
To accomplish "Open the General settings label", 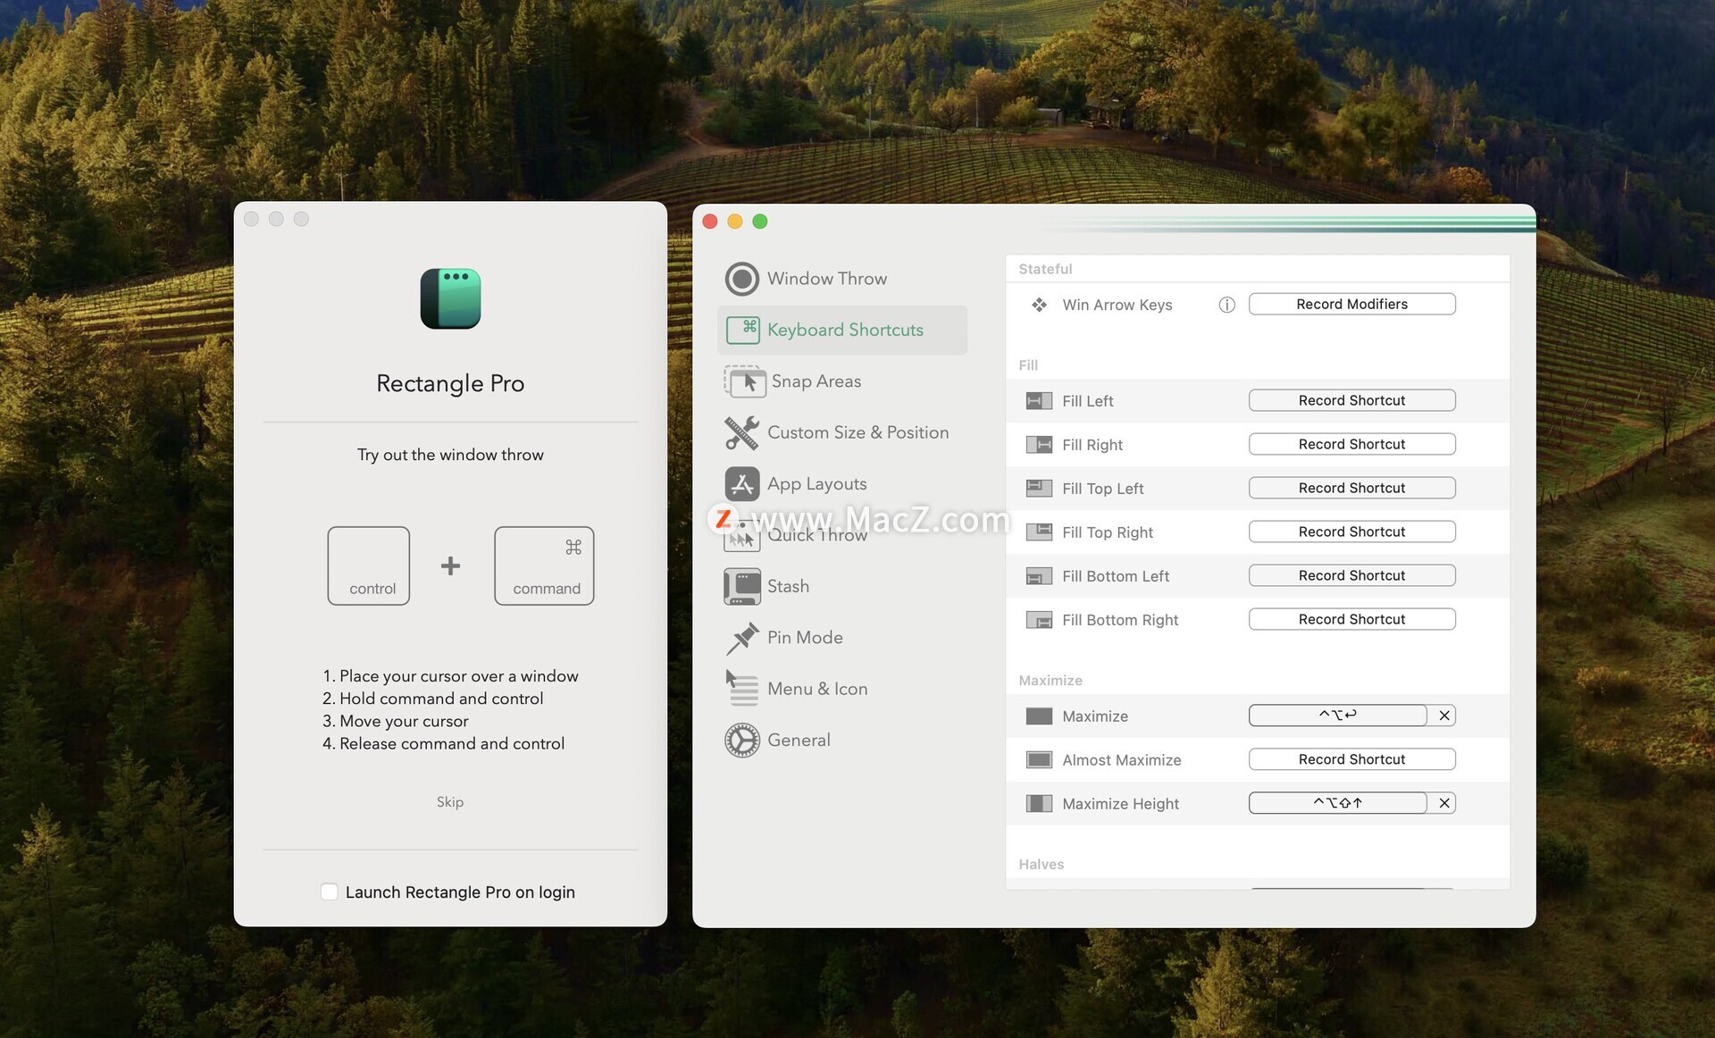I will tap(799, 741).
